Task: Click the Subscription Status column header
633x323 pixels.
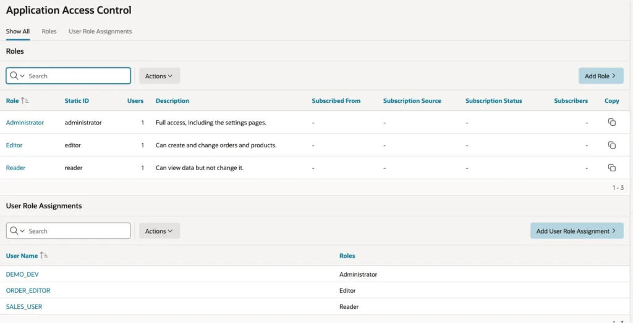Action: tap(494, 100)
